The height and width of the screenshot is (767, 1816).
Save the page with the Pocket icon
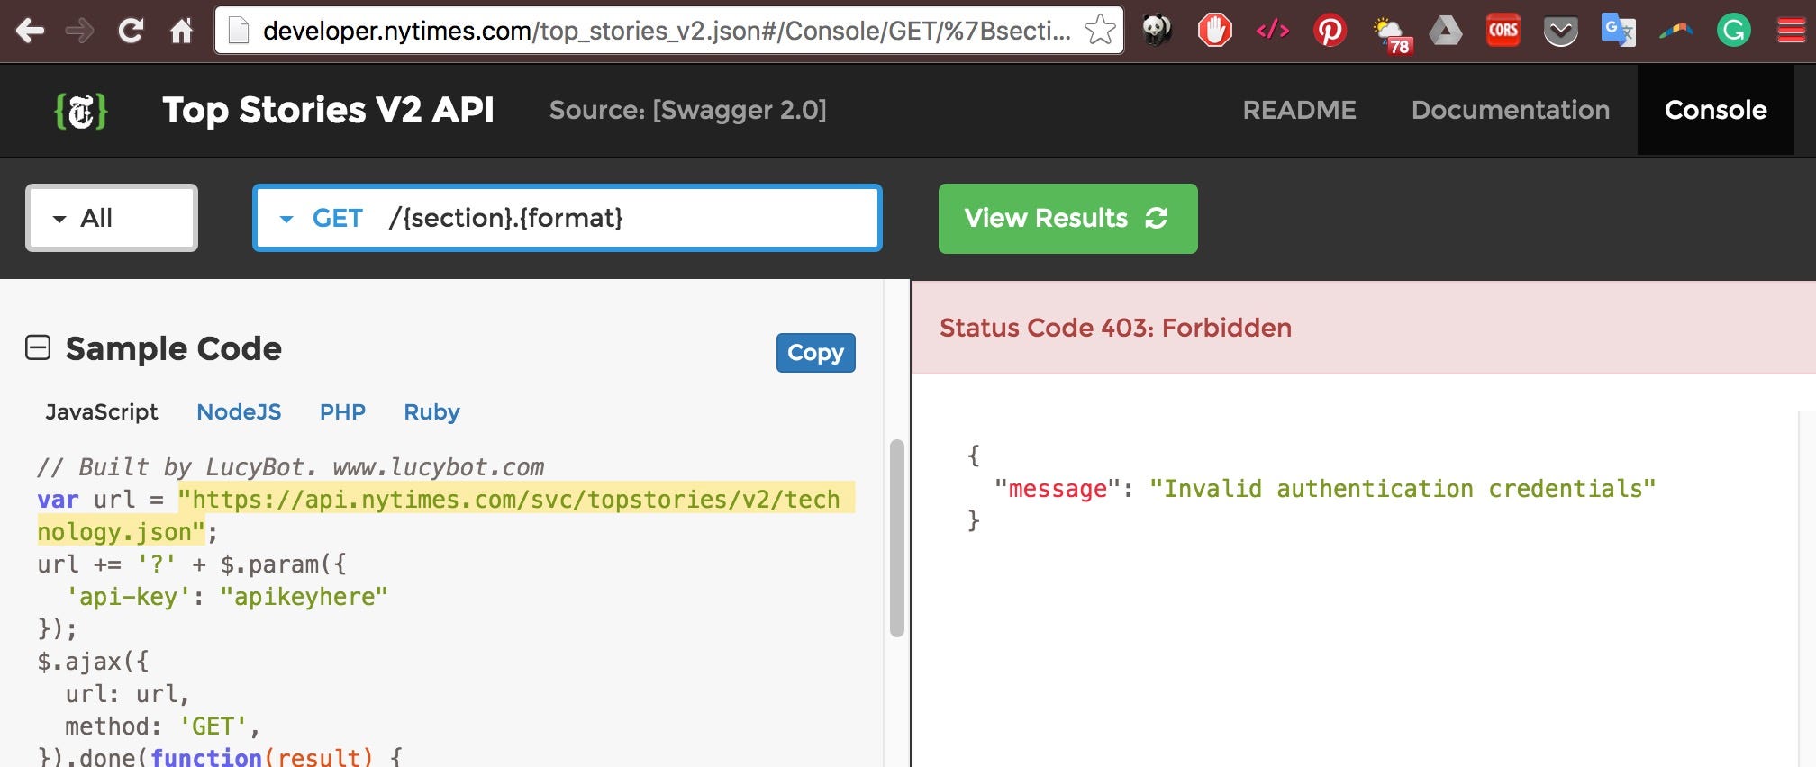[1561, 32]
